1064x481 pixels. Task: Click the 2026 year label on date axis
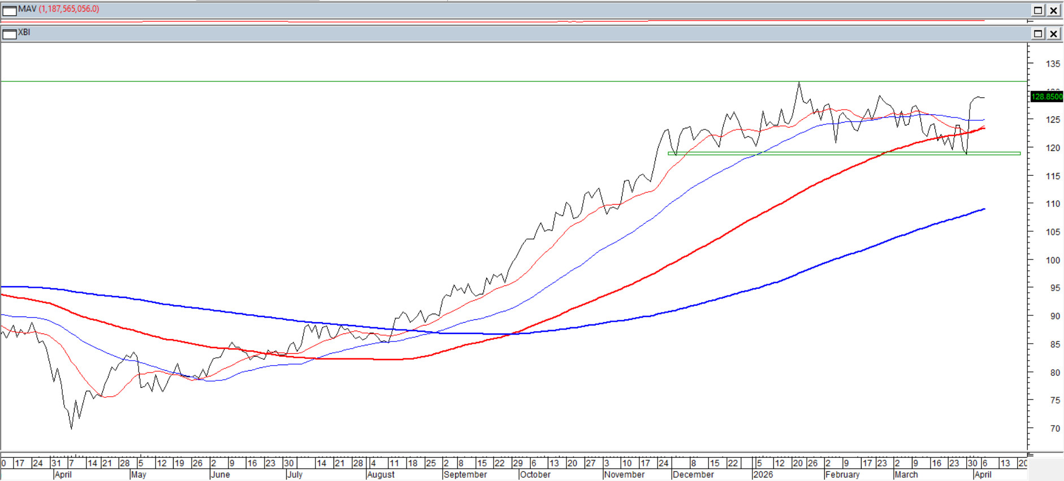coord(763,475)
